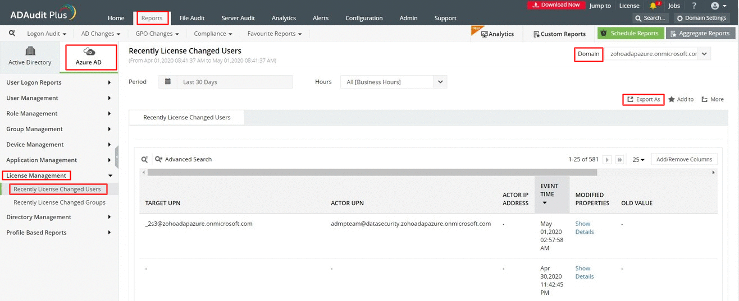Open the More options menu
Image resolution: width=739 pixels, height=301 pixels.
coord(713,99)
